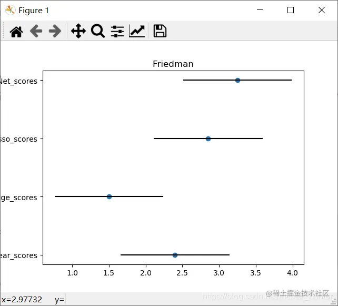
Task: Click the Net_scores y-axis label
Action: tap(18, 81)
